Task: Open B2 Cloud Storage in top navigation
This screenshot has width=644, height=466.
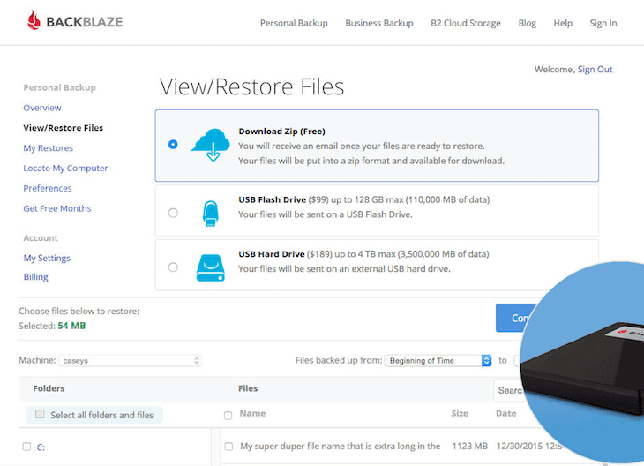Action: [465, 23]
